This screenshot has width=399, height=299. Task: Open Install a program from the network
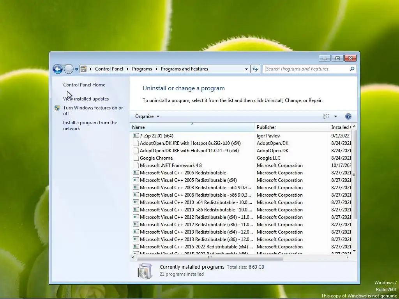coord(90,125)
